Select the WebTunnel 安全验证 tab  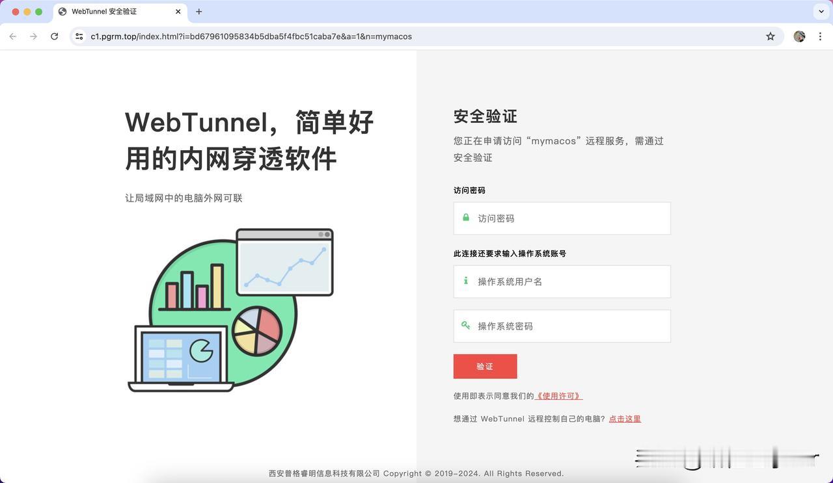pos(120,12)
